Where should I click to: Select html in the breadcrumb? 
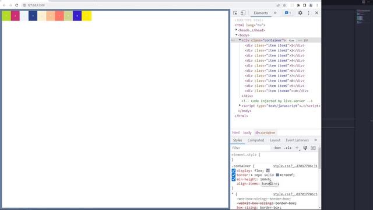(236, 132)
